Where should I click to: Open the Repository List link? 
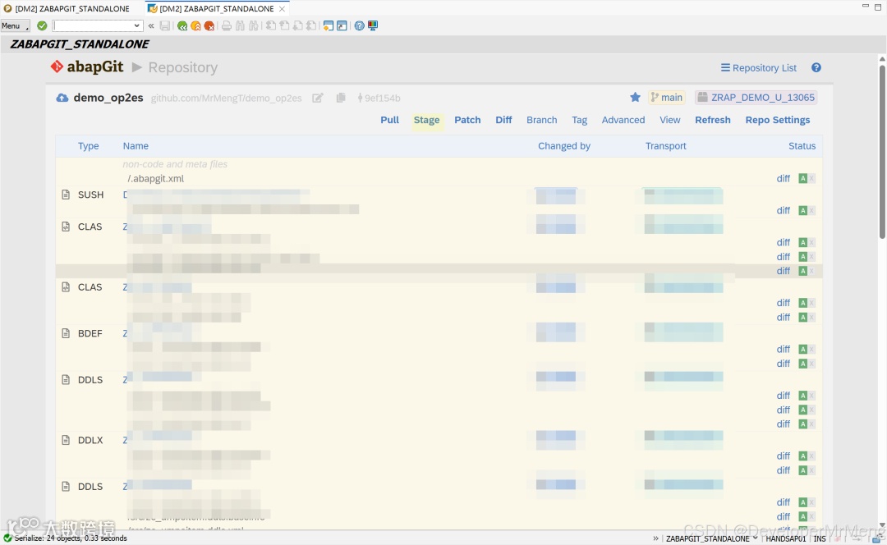click(x=758, y=68)
